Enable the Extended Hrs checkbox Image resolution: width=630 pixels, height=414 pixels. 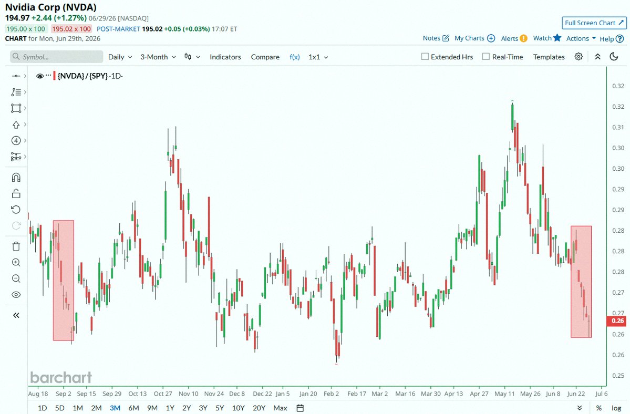[425, 57]
